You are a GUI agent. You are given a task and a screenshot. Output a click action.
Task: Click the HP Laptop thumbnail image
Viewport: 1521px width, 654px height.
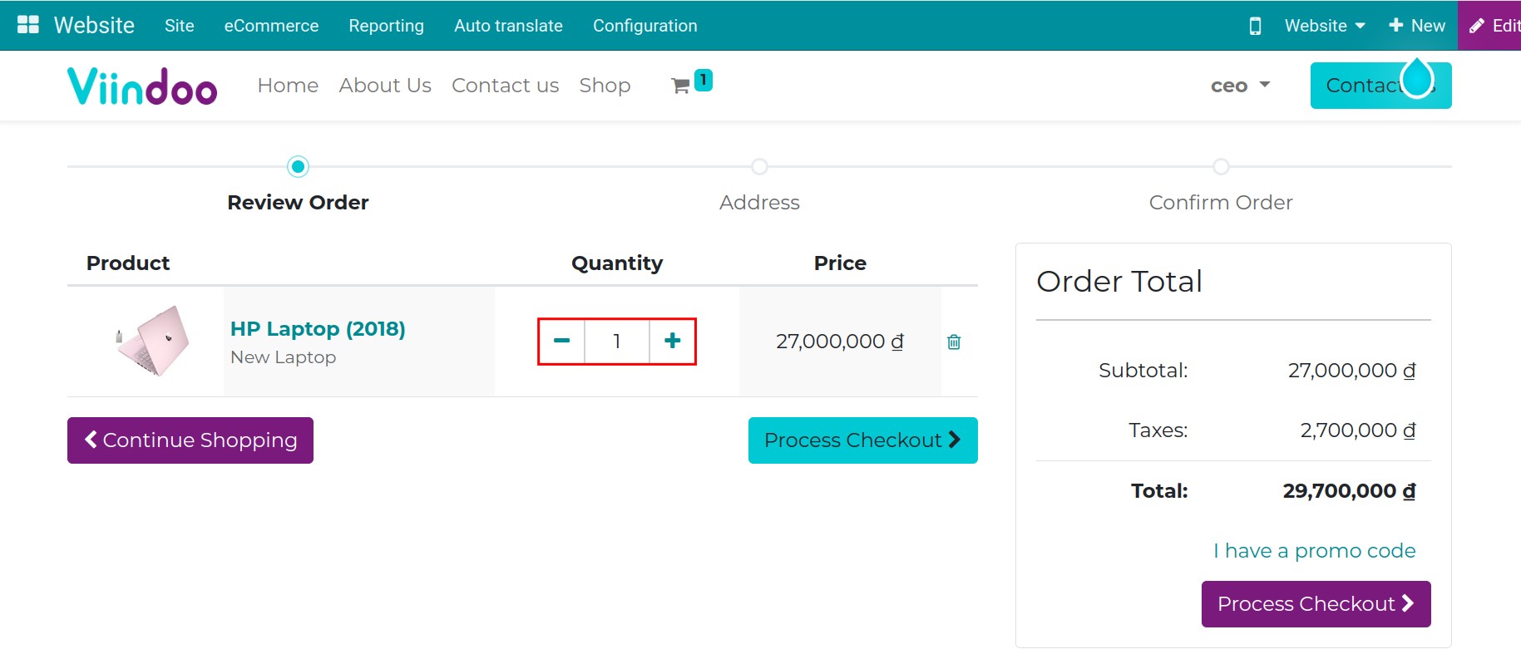click(152, 341)
